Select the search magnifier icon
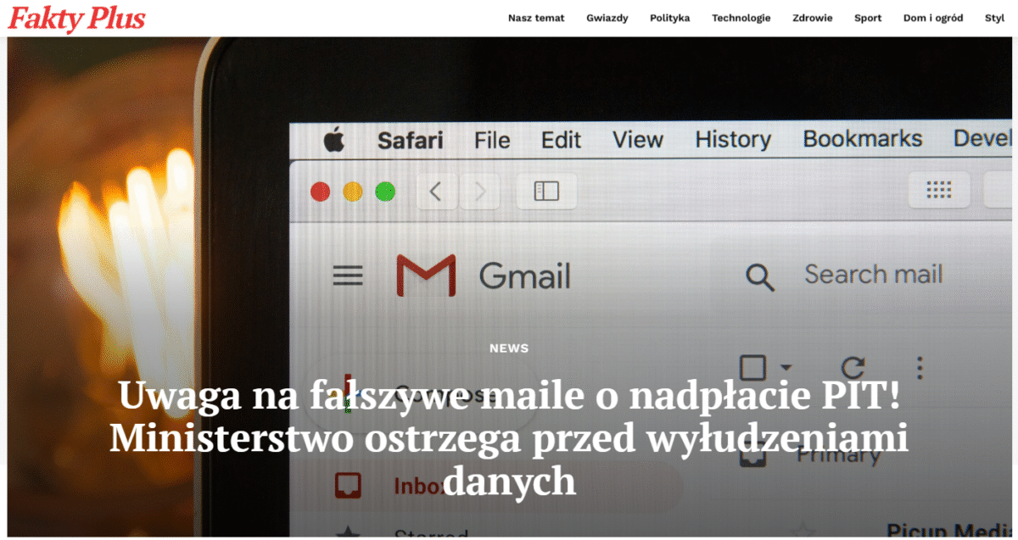 click(760, 274)
